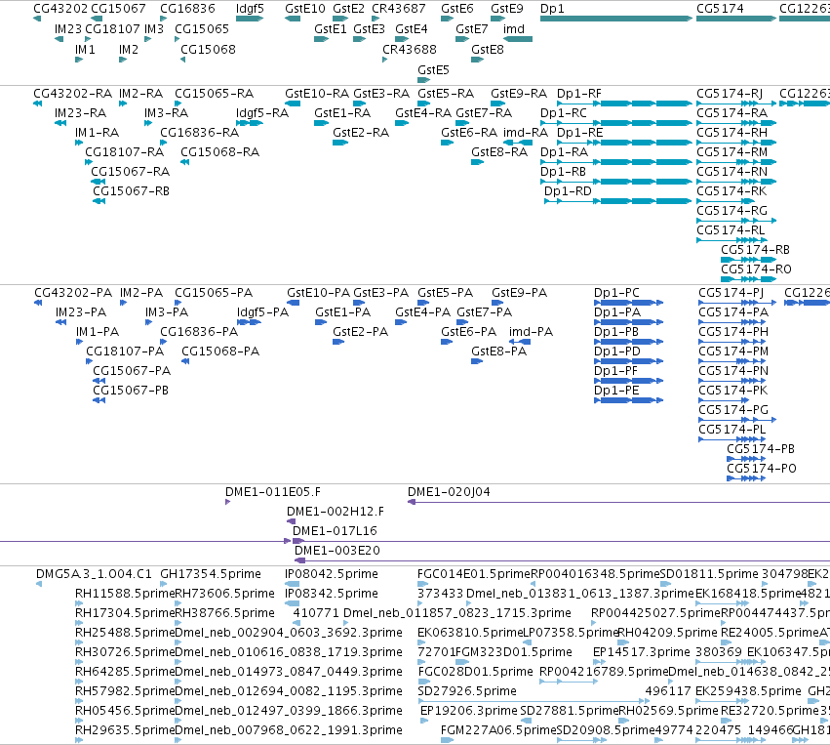
Task: Select the Dp1-PE protein feature
Action: coord(629,400)
